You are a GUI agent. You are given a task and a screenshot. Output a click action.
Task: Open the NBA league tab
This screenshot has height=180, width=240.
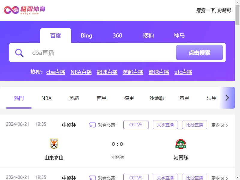pos(46,98)
